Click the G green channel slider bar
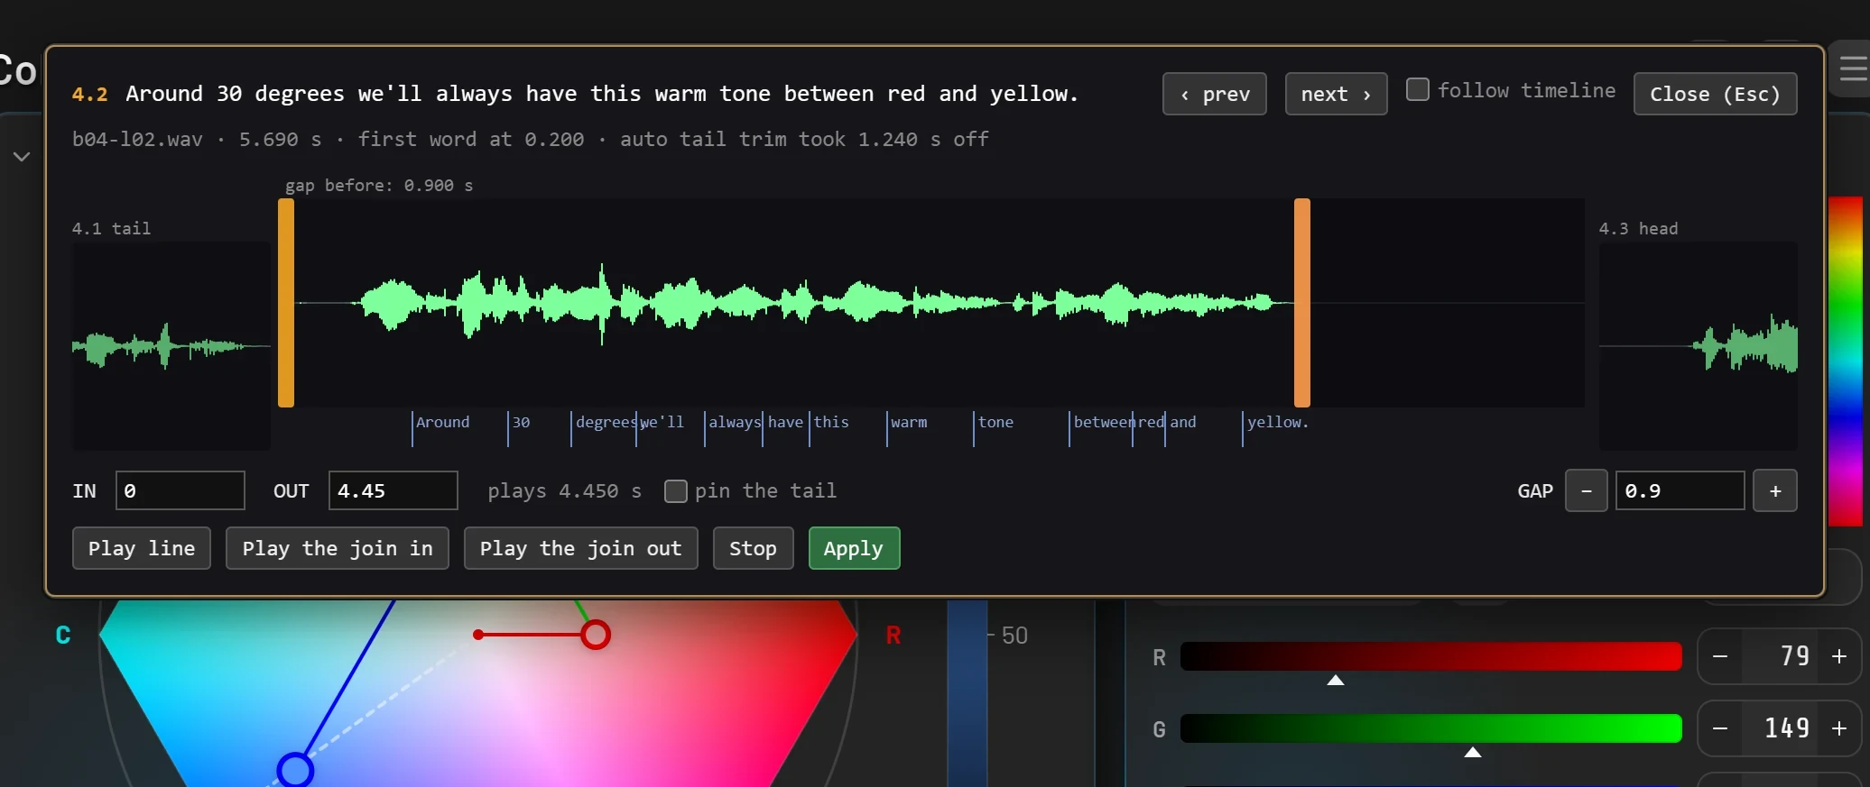The image size is (1870, 787). click(1431, 728)
